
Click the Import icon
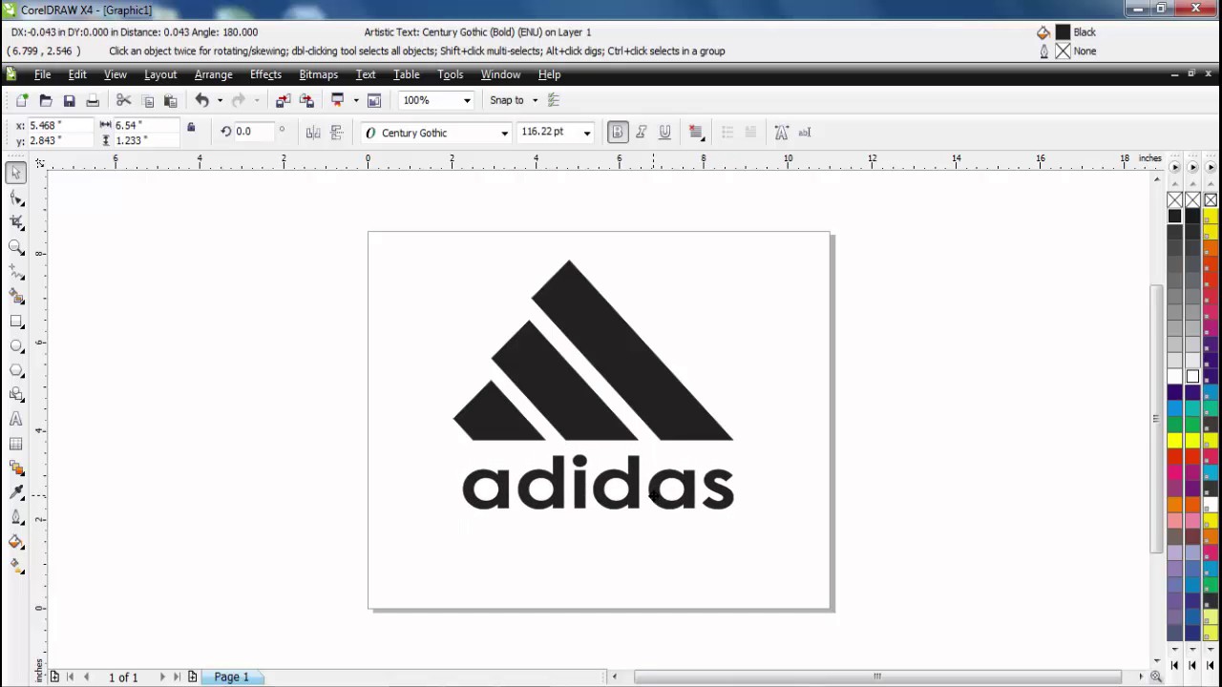(x=283, y=100)
